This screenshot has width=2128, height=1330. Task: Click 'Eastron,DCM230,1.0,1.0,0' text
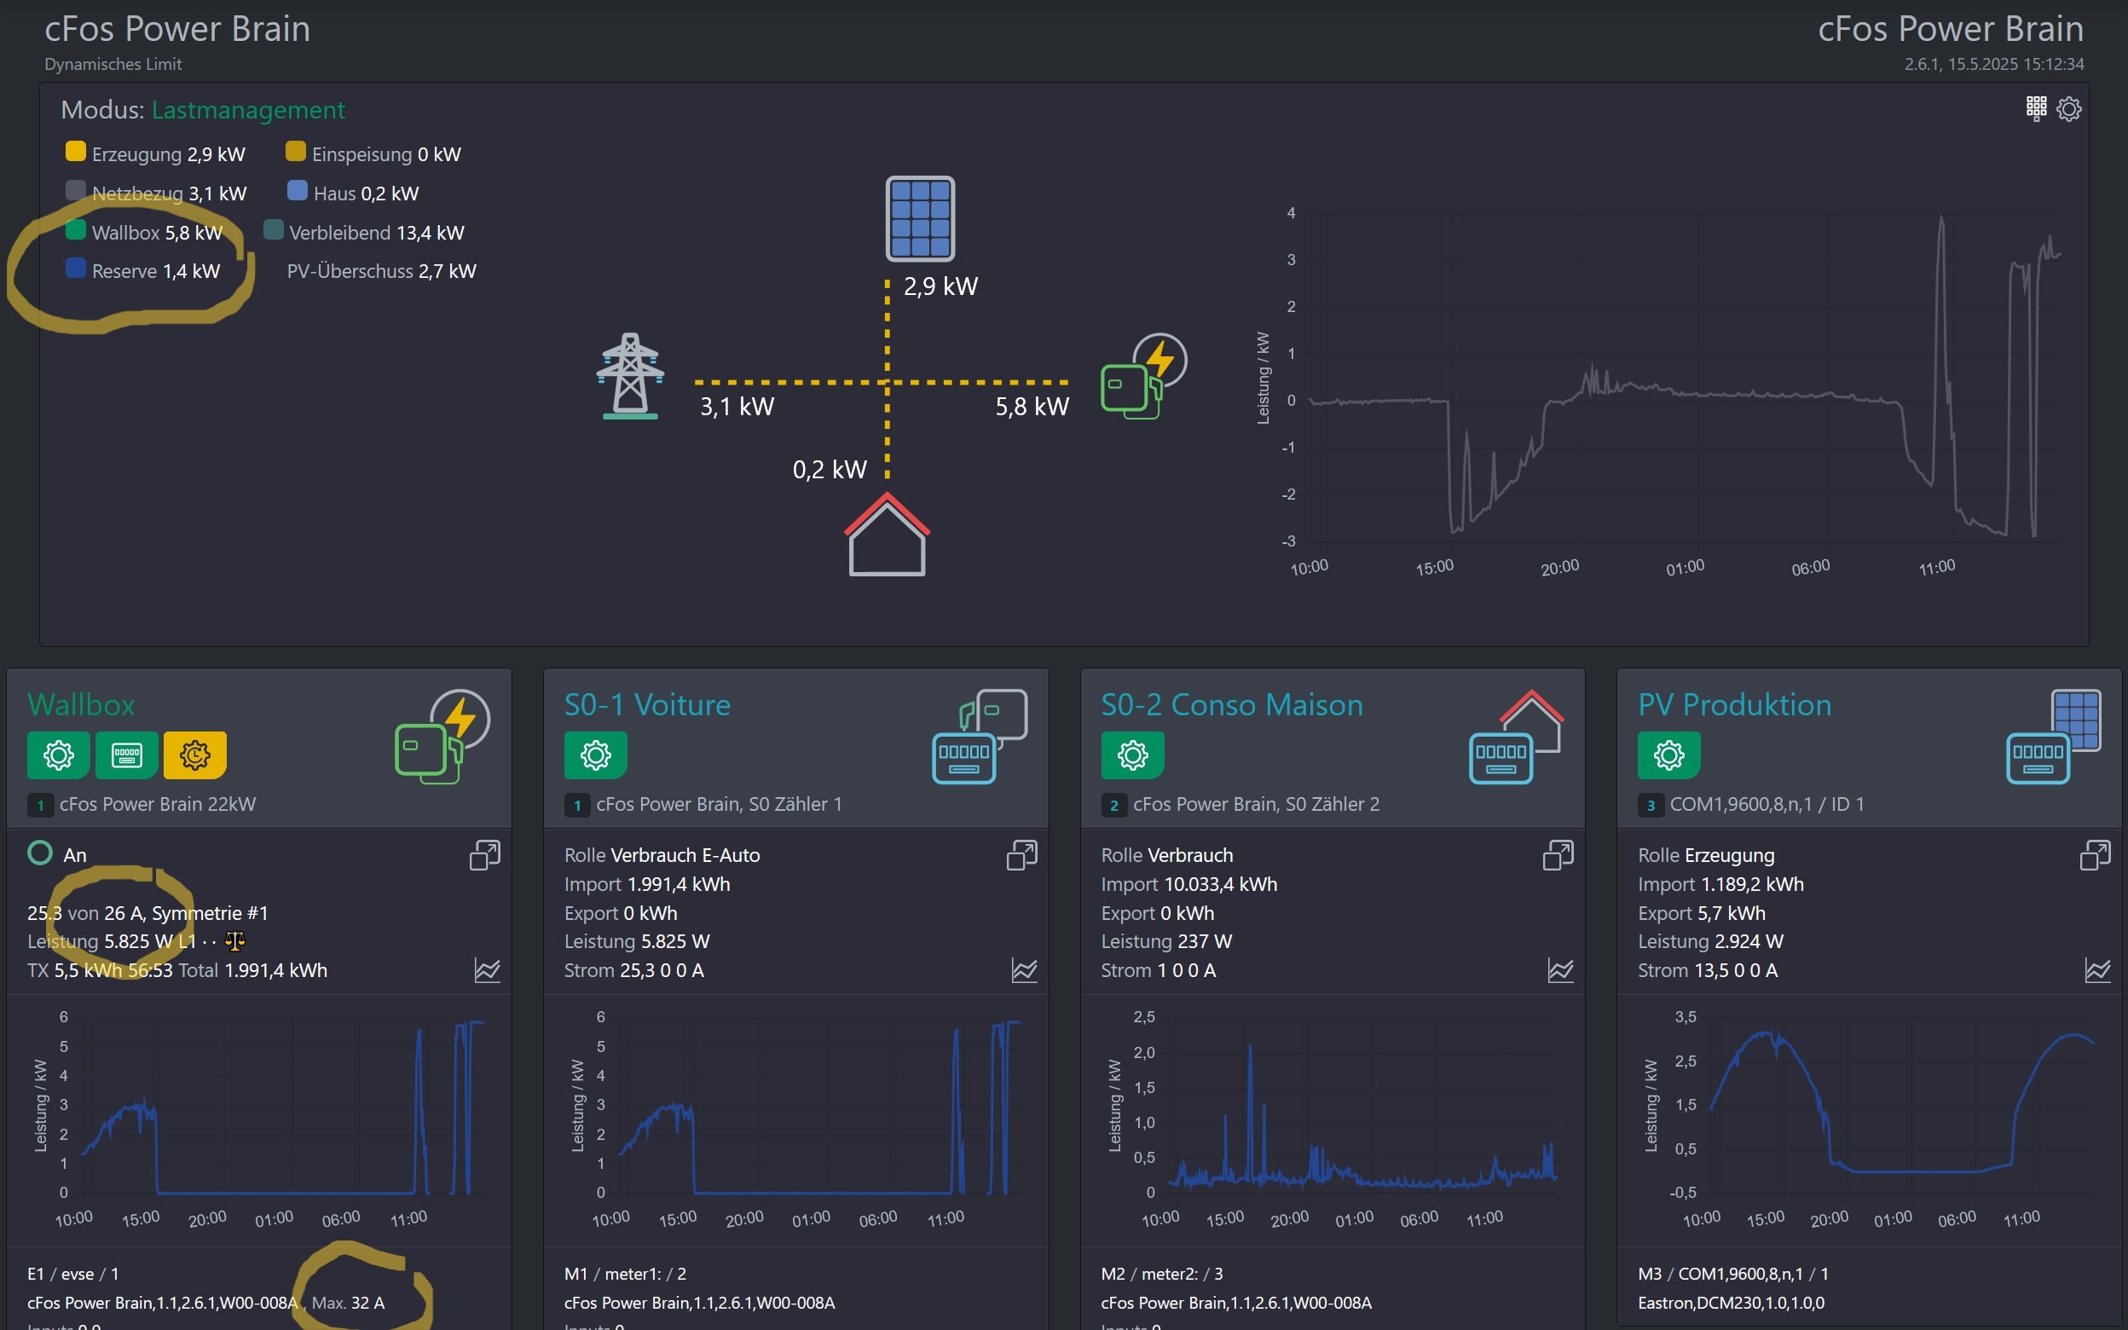click(x=1731, y=1303)
